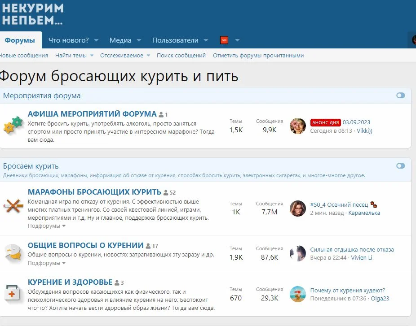Click the user icon beside Афиша мероприятий форума
This screenshot has width=416, height=326.
tap(161, 115)
